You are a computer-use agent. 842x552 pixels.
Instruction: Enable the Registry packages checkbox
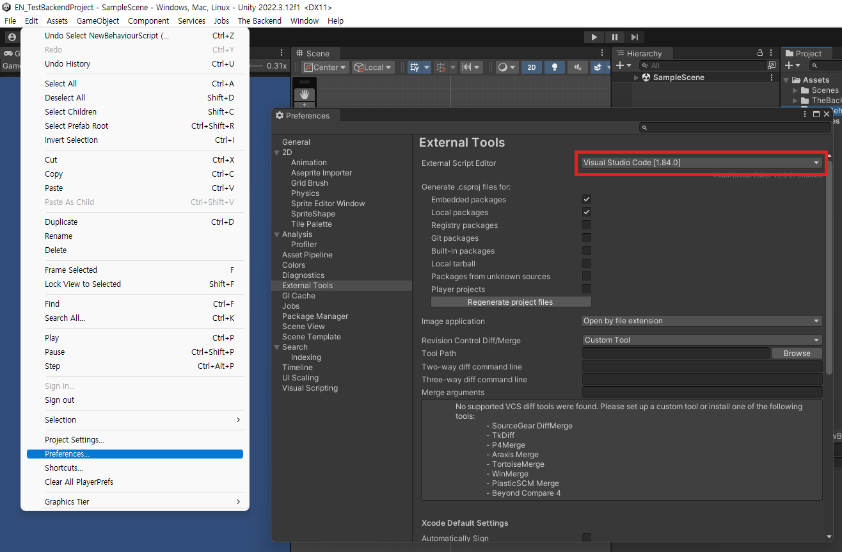pyautogui.click(x=586, y=225)
